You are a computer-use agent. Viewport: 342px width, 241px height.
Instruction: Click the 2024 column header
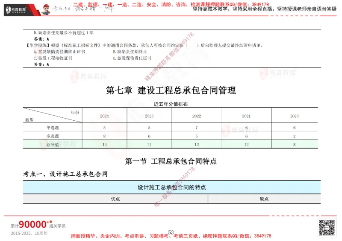pos(104,116)
